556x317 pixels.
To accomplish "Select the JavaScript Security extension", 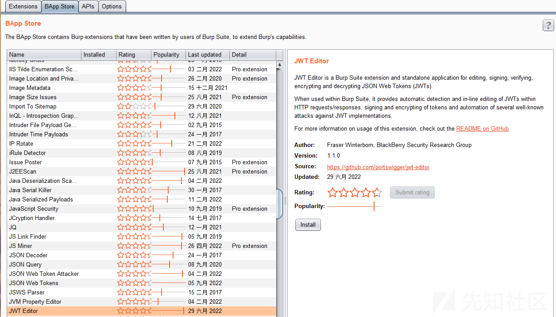I will [x=34, y=209].
